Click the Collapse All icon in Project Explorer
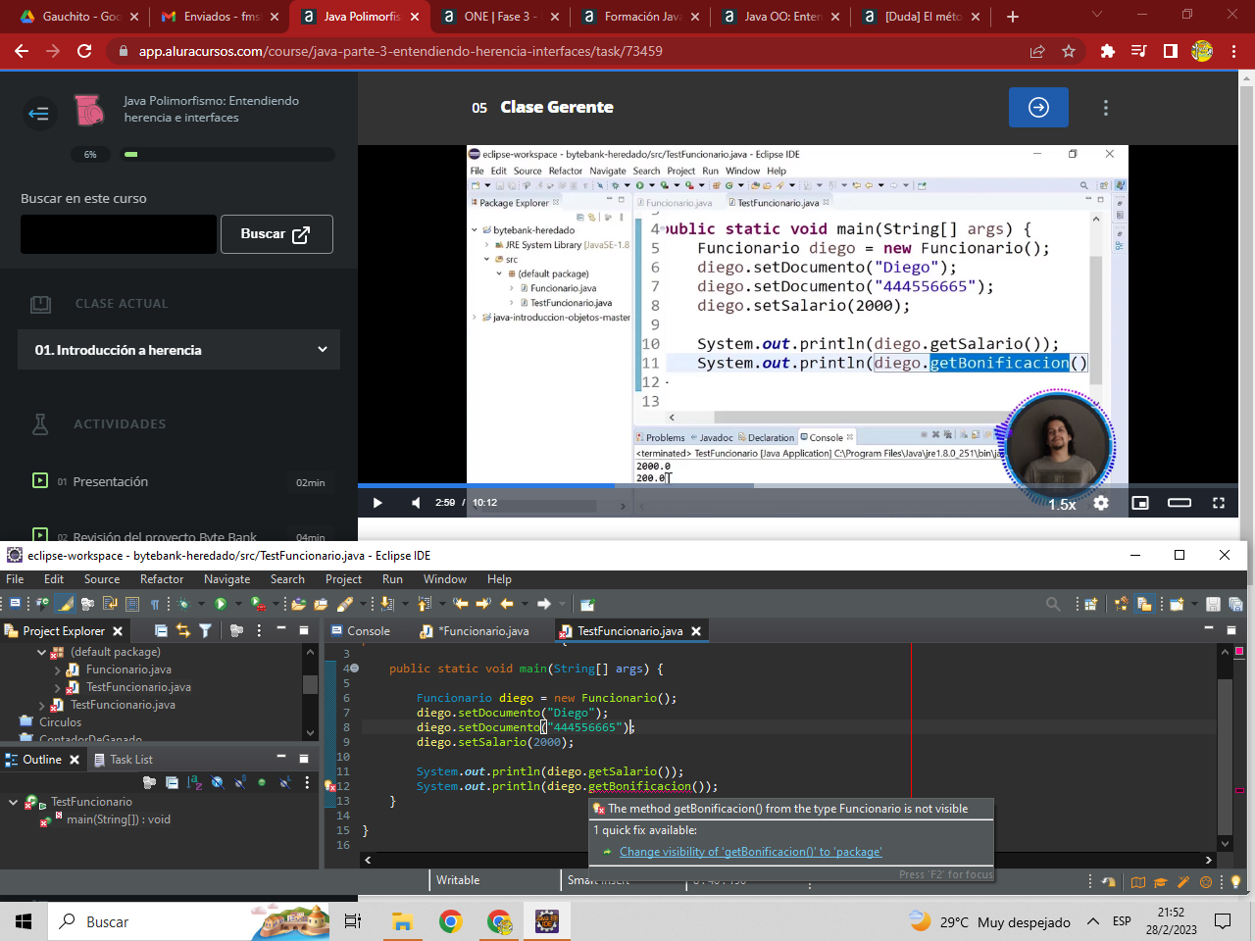 (x=161, y=631)
